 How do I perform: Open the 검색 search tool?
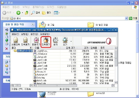tap(35, 13)
